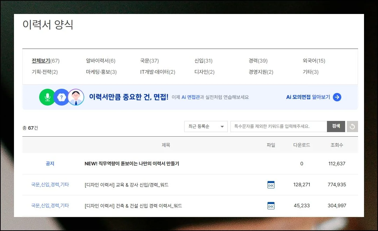378x231 pixels.
Task: Click the blue question mark speech icon
Action: (62, 97)
